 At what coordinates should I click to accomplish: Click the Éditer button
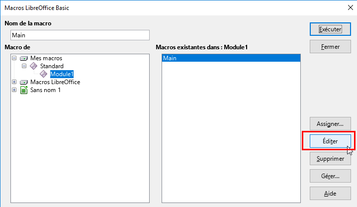[330, 141]
